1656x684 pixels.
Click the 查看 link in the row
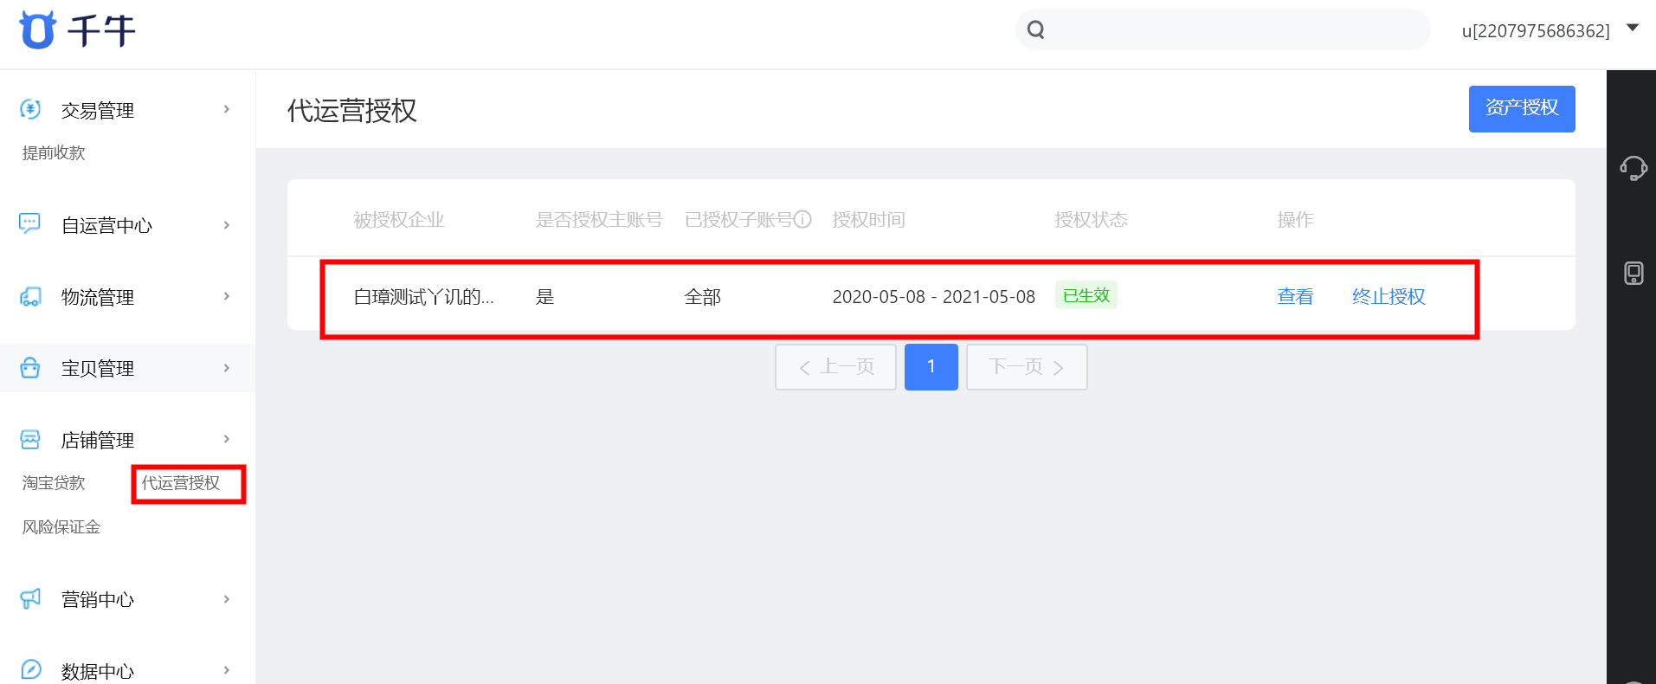(x=1295, y=297)
